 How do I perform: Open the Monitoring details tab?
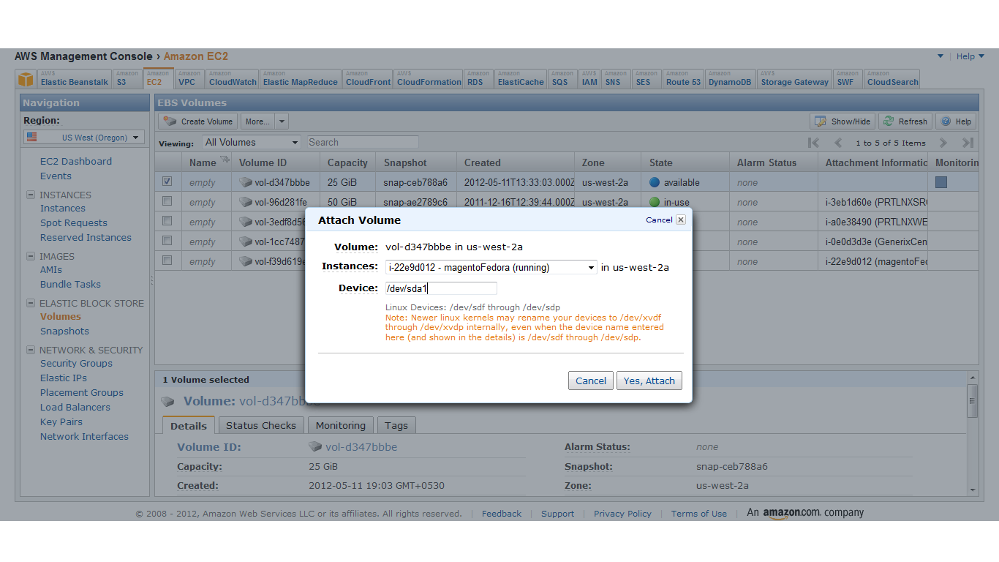(341, 426)
